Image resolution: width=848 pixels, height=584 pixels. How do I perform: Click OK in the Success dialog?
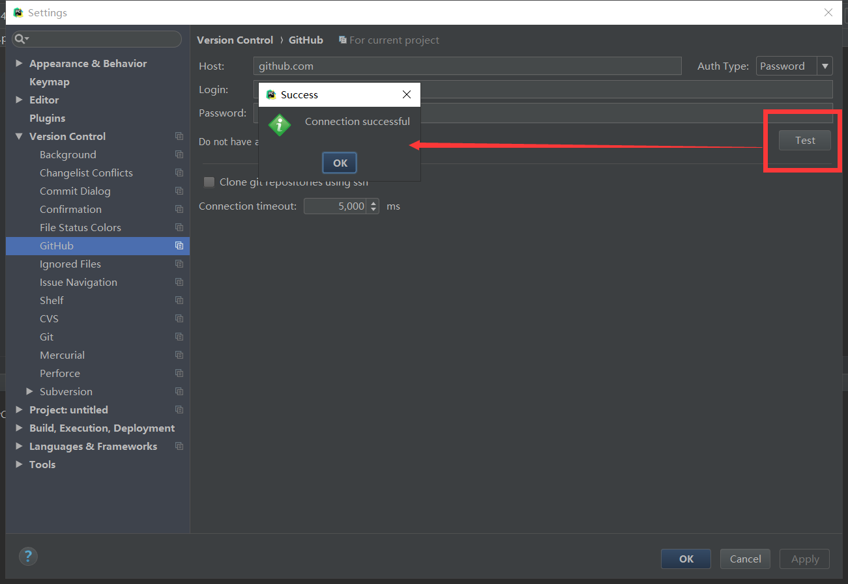point(339,163)
